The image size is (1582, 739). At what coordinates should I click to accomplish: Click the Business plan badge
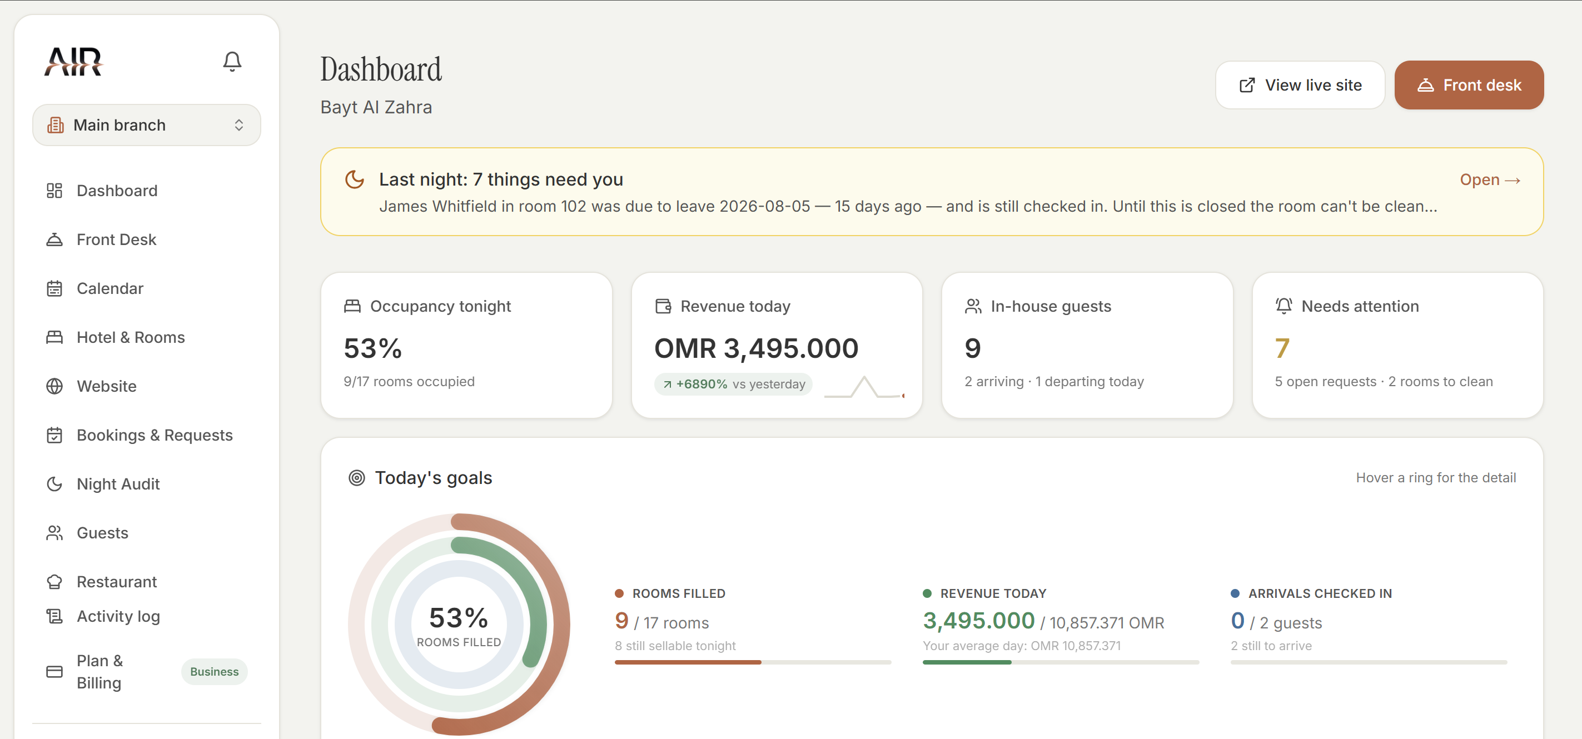pos(215,672)
